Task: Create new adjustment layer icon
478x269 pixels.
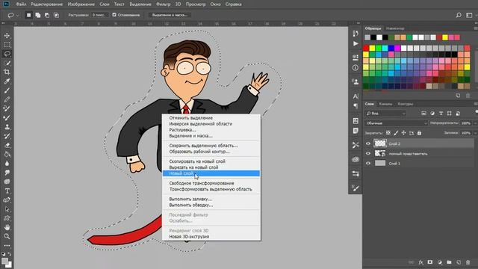Action: (440, 262)
